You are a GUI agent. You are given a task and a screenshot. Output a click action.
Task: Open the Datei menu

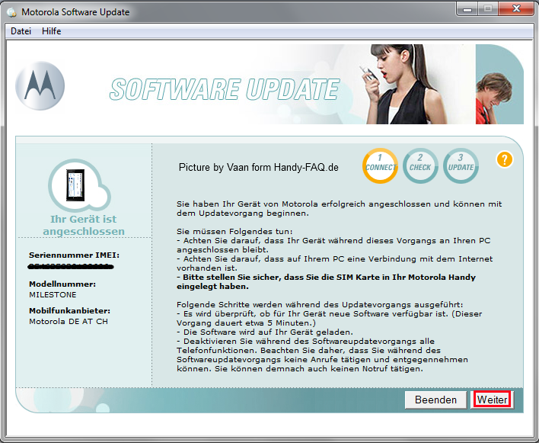click(21, 31)
